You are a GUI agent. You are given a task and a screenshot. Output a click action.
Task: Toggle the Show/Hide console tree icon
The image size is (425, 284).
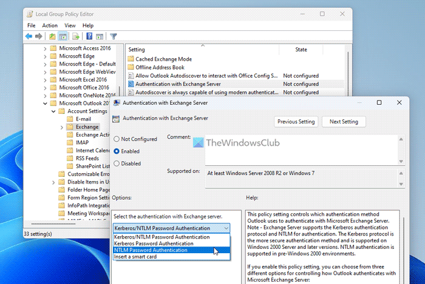tap(63, 36)
